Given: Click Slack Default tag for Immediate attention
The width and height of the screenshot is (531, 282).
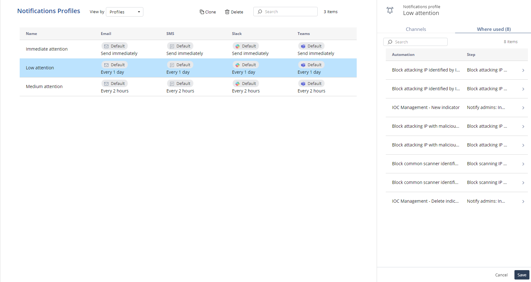Looking at the screenshot, I should point(246,46).
